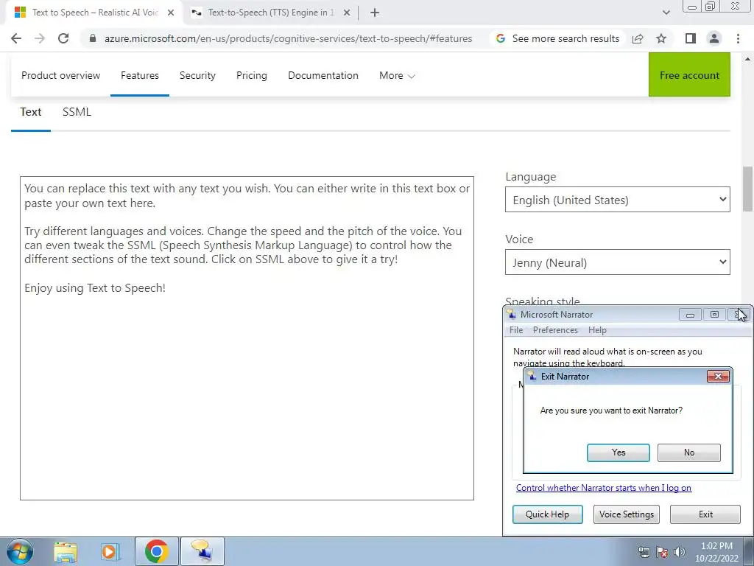Viewport: 754px width, 566px height.
Task: Open the Narrator Help menu
Action: point(597,330)
